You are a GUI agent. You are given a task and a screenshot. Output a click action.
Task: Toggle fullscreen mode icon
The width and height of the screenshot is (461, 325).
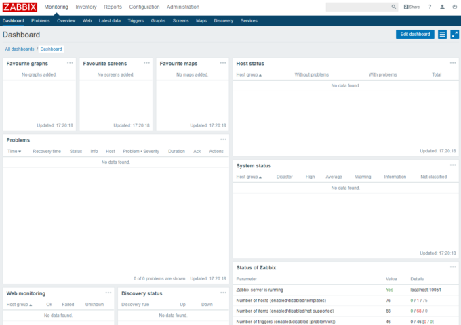coord(454,35)
